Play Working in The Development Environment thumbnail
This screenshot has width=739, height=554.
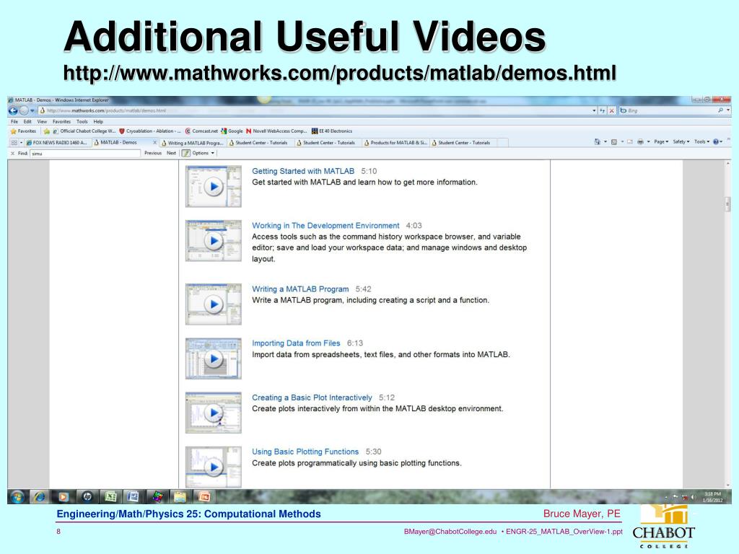pyautogui.click(x=214, y=241)
